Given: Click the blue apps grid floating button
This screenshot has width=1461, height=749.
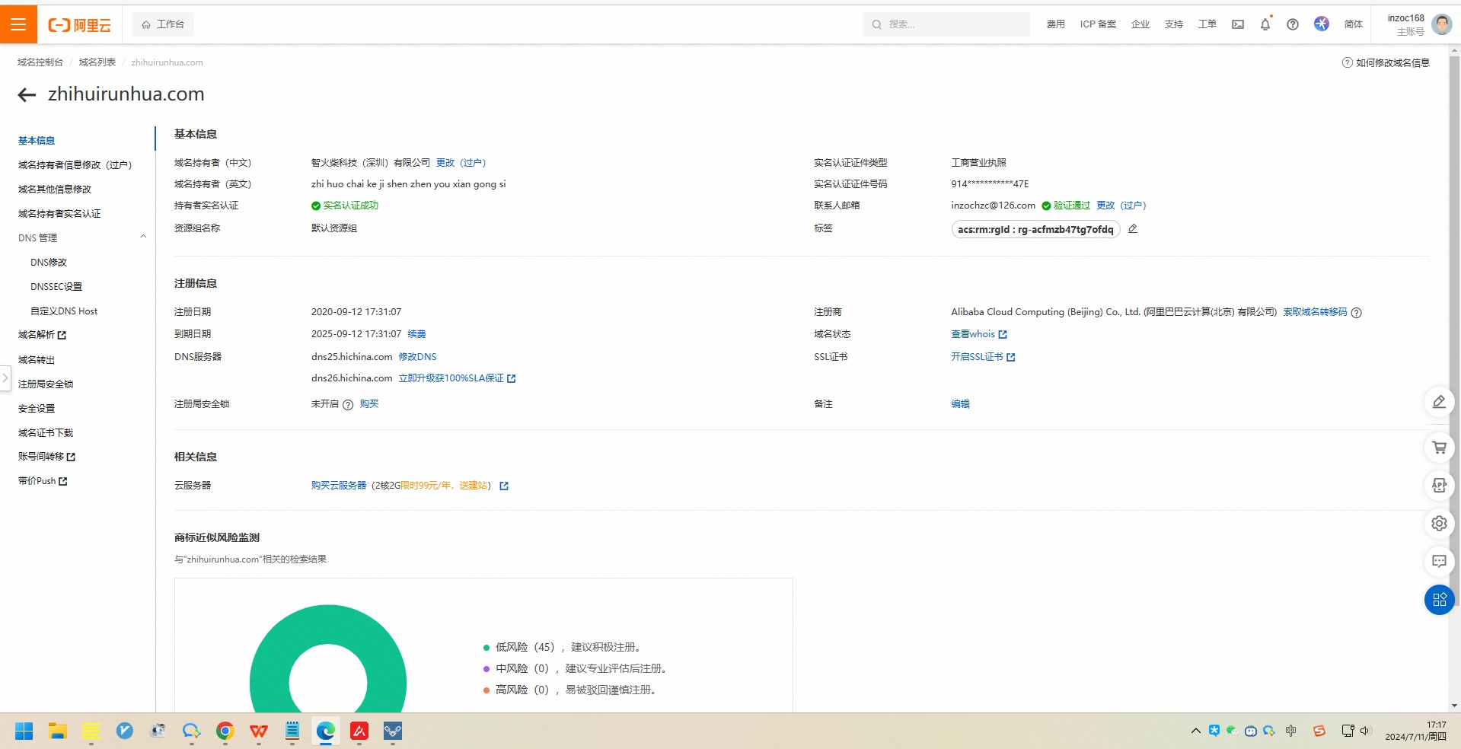Looking at the screenshot, I should point(1439,600).
